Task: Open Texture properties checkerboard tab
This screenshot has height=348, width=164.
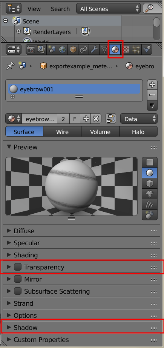Action: 126,49
